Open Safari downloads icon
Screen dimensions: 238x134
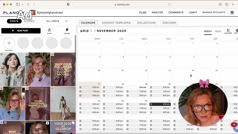(220, 4)
